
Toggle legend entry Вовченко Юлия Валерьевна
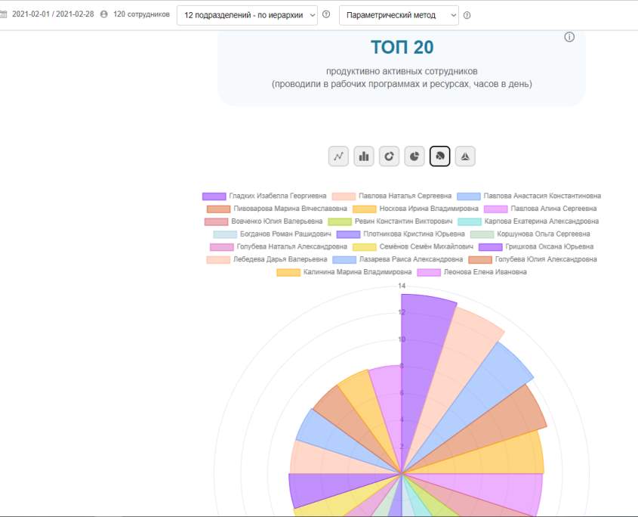(264, 221)
